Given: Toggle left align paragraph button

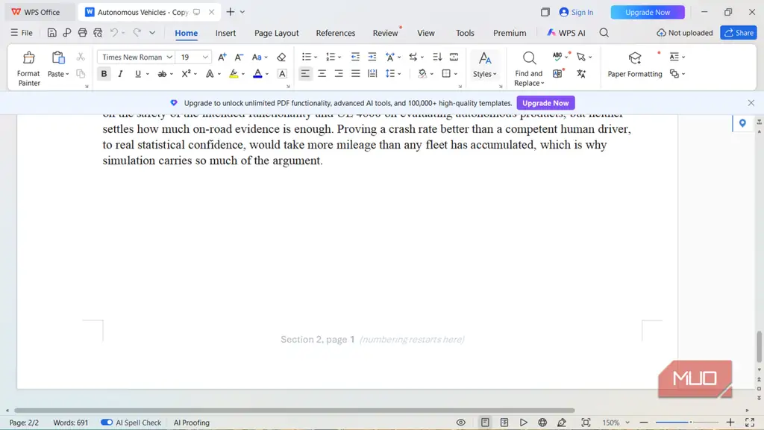Looking at the screenshot, I should click(305, 74).
